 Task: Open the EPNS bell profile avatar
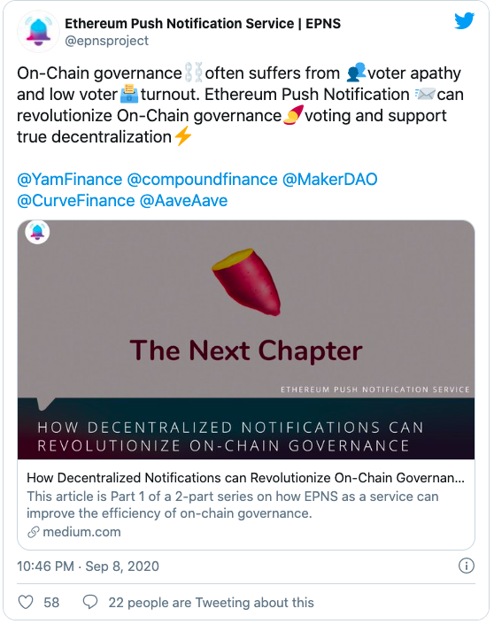(x=38, y=32)
